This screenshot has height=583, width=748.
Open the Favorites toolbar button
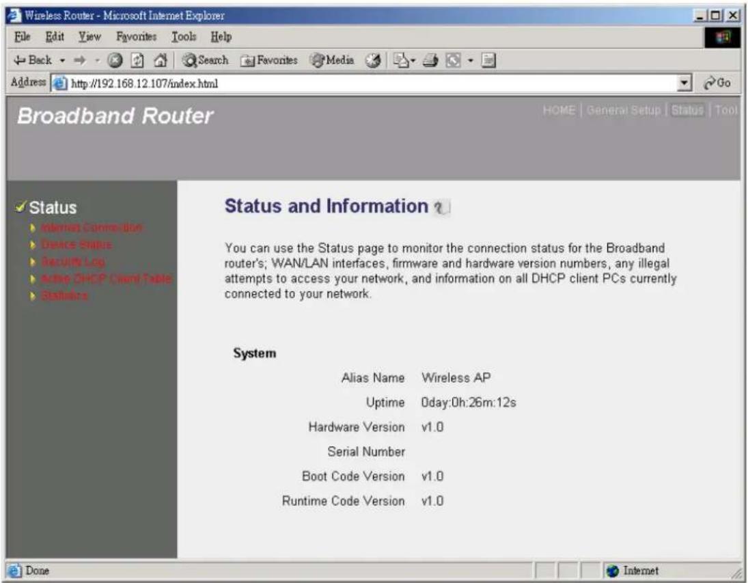click(x=269, y=60)
